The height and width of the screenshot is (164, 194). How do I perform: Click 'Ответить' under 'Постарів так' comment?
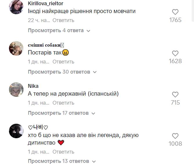(64, 62)
